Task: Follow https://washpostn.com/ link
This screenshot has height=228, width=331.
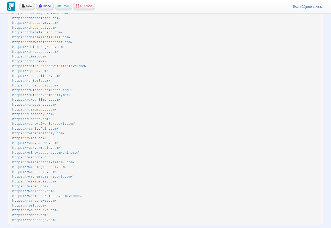Action: [34, 172]
